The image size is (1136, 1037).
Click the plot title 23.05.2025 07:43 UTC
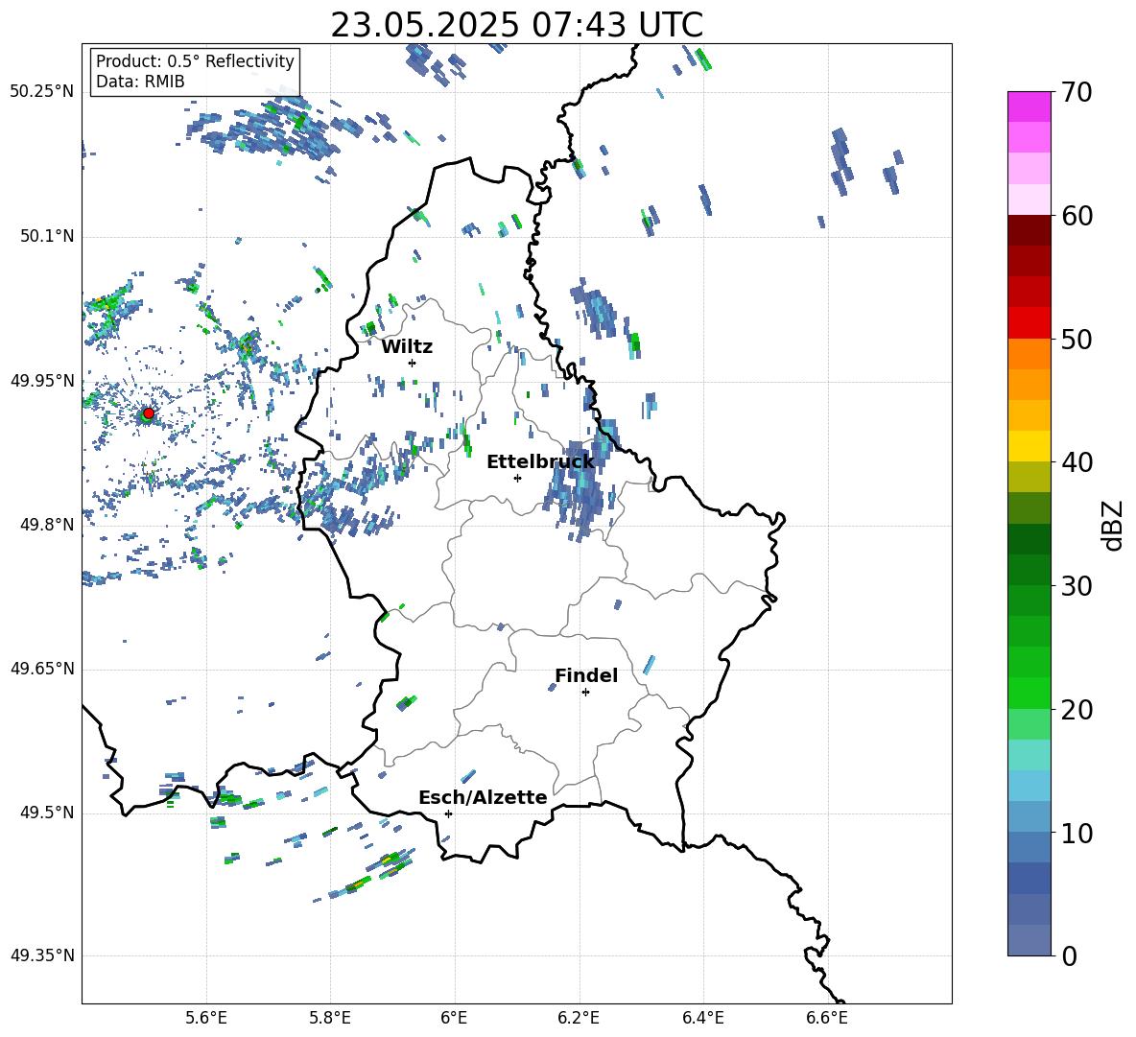pos(516,25)
